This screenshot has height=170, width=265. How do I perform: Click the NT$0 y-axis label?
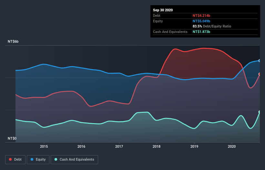(x=12, y=138)
